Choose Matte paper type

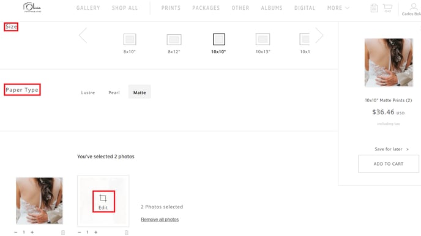pos(140,92)
